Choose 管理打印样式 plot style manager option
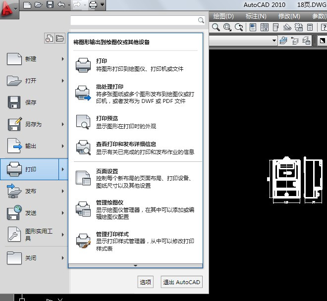 [136, 241]
